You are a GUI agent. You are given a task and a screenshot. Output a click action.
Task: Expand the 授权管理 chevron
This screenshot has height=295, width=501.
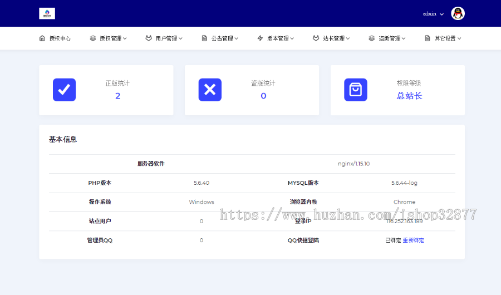125,38
